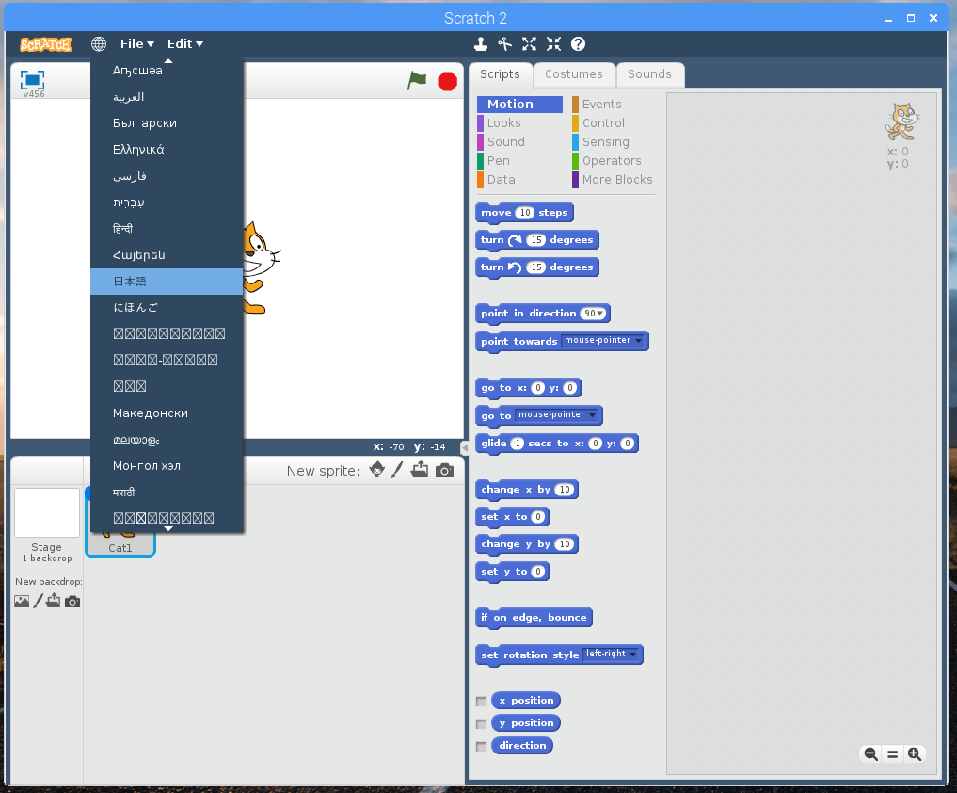Paint new sprite brush icon
The height and width of the screenshot is (793, 957).
point(397,470)
